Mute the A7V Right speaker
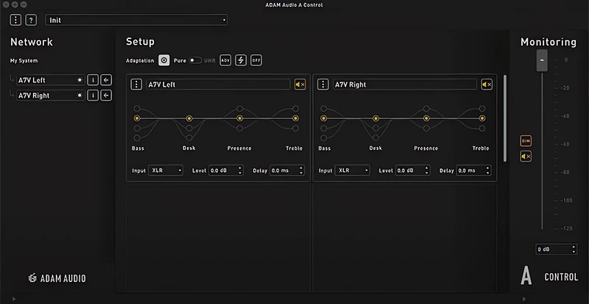 point(487,84)
